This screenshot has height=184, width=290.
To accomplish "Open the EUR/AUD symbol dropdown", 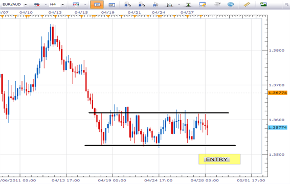I will 26,5.
